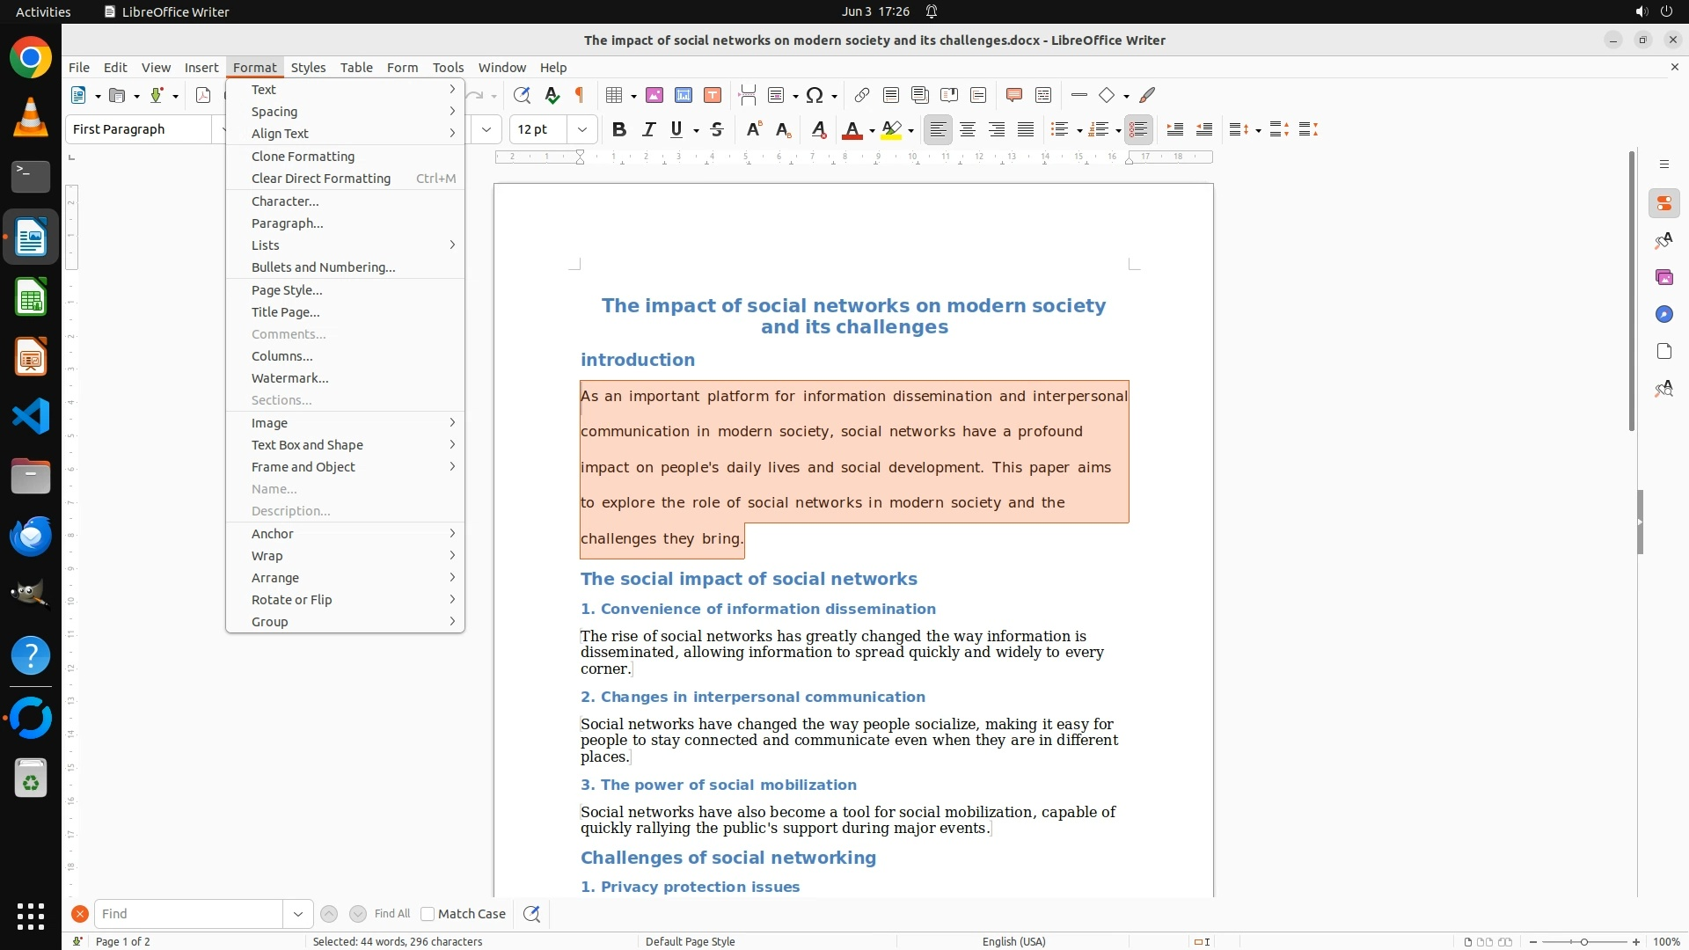This screenshot has width=1689, height=950.
Task: Toggle center alignment
Action: tap(968, 130)
